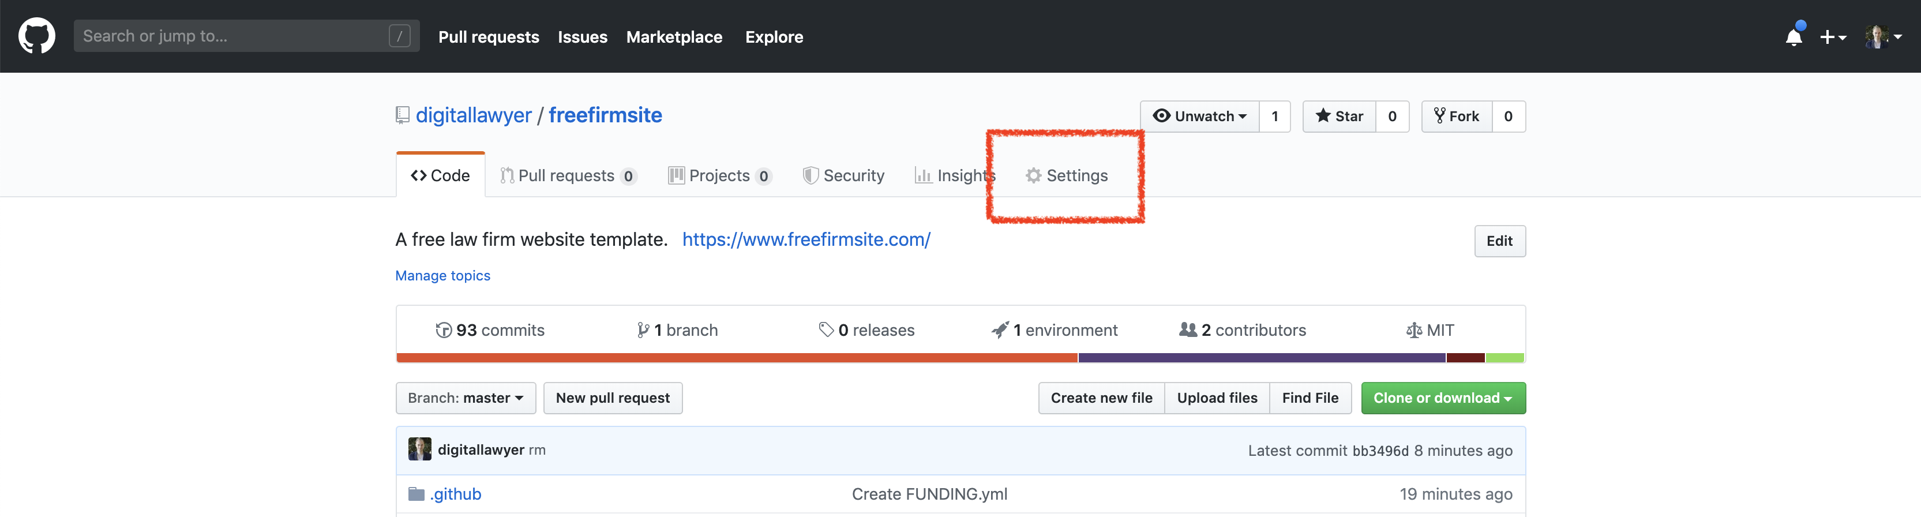Click the stargazers count 0

[x=1391, y=117]
